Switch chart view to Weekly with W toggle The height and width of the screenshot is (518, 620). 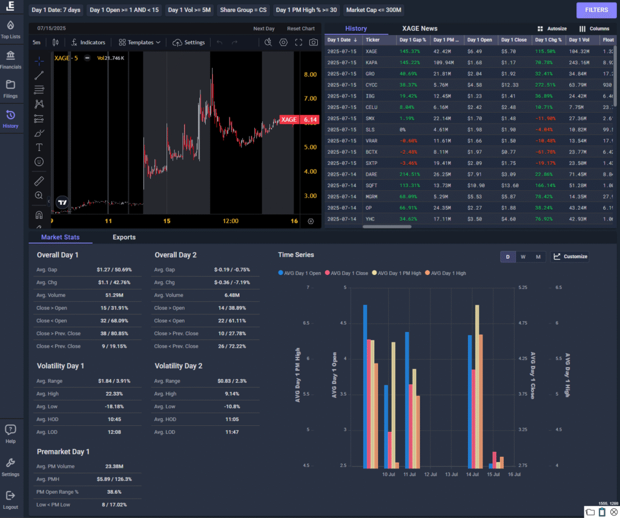[523, 256]
